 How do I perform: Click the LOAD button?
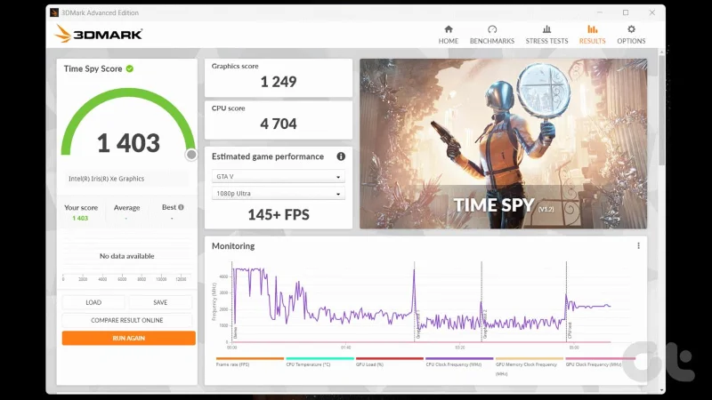(x=93, y=302)
